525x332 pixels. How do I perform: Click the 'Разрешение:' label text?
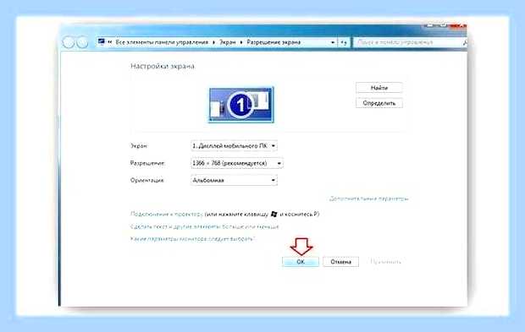[x=147, y=163]
